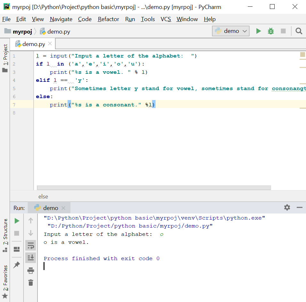Pin the Run tab with pin icon

tap(17, 265)
